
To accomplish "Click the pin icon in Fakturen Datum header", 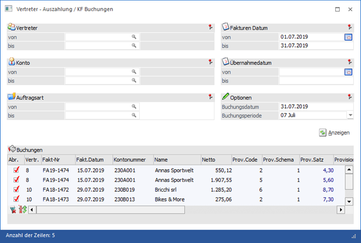I will coord(351,27).
